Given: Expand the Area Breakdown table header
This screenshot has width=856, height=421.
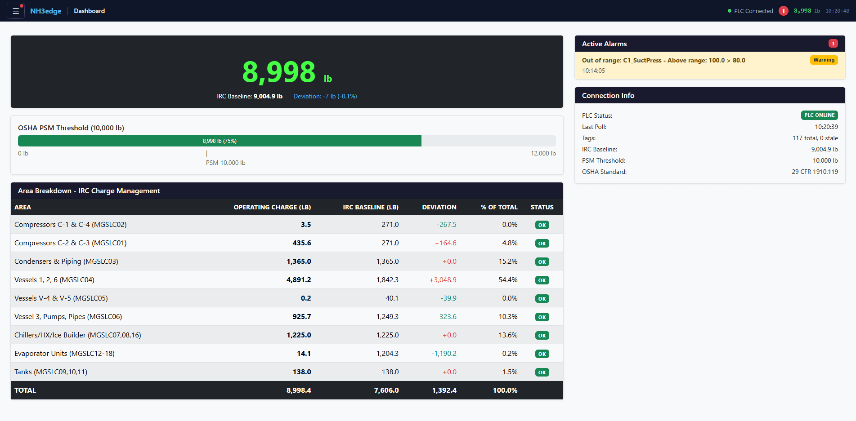Looking at the screenshot, I should tap(88, 191).
